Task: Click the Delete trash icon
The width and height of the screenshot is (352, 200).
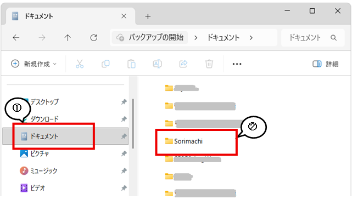Action: tap(209, 64)
